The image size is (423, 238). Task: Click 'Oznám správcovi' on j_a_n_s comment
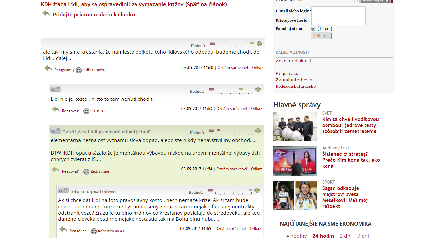232,109
